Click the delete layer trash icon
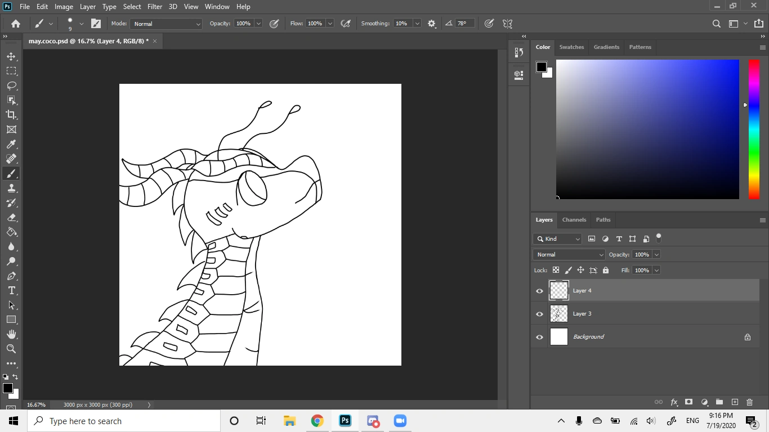This screenshot has width=769, height=432. pyautogui.click(x=749, y=402)
